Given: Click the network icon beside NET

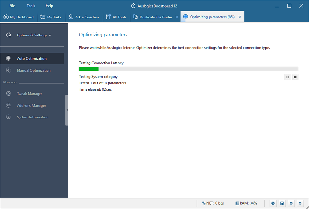Looking at the screenshot, I should [x=203, y=203].
